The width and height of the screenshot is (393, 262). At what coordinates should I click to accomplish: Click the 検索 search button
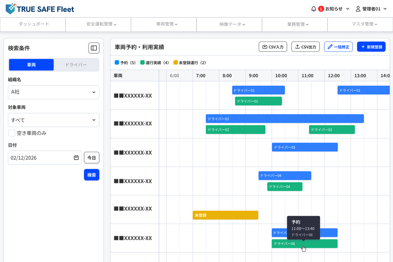pyautogui.click(x=92, y=175)
